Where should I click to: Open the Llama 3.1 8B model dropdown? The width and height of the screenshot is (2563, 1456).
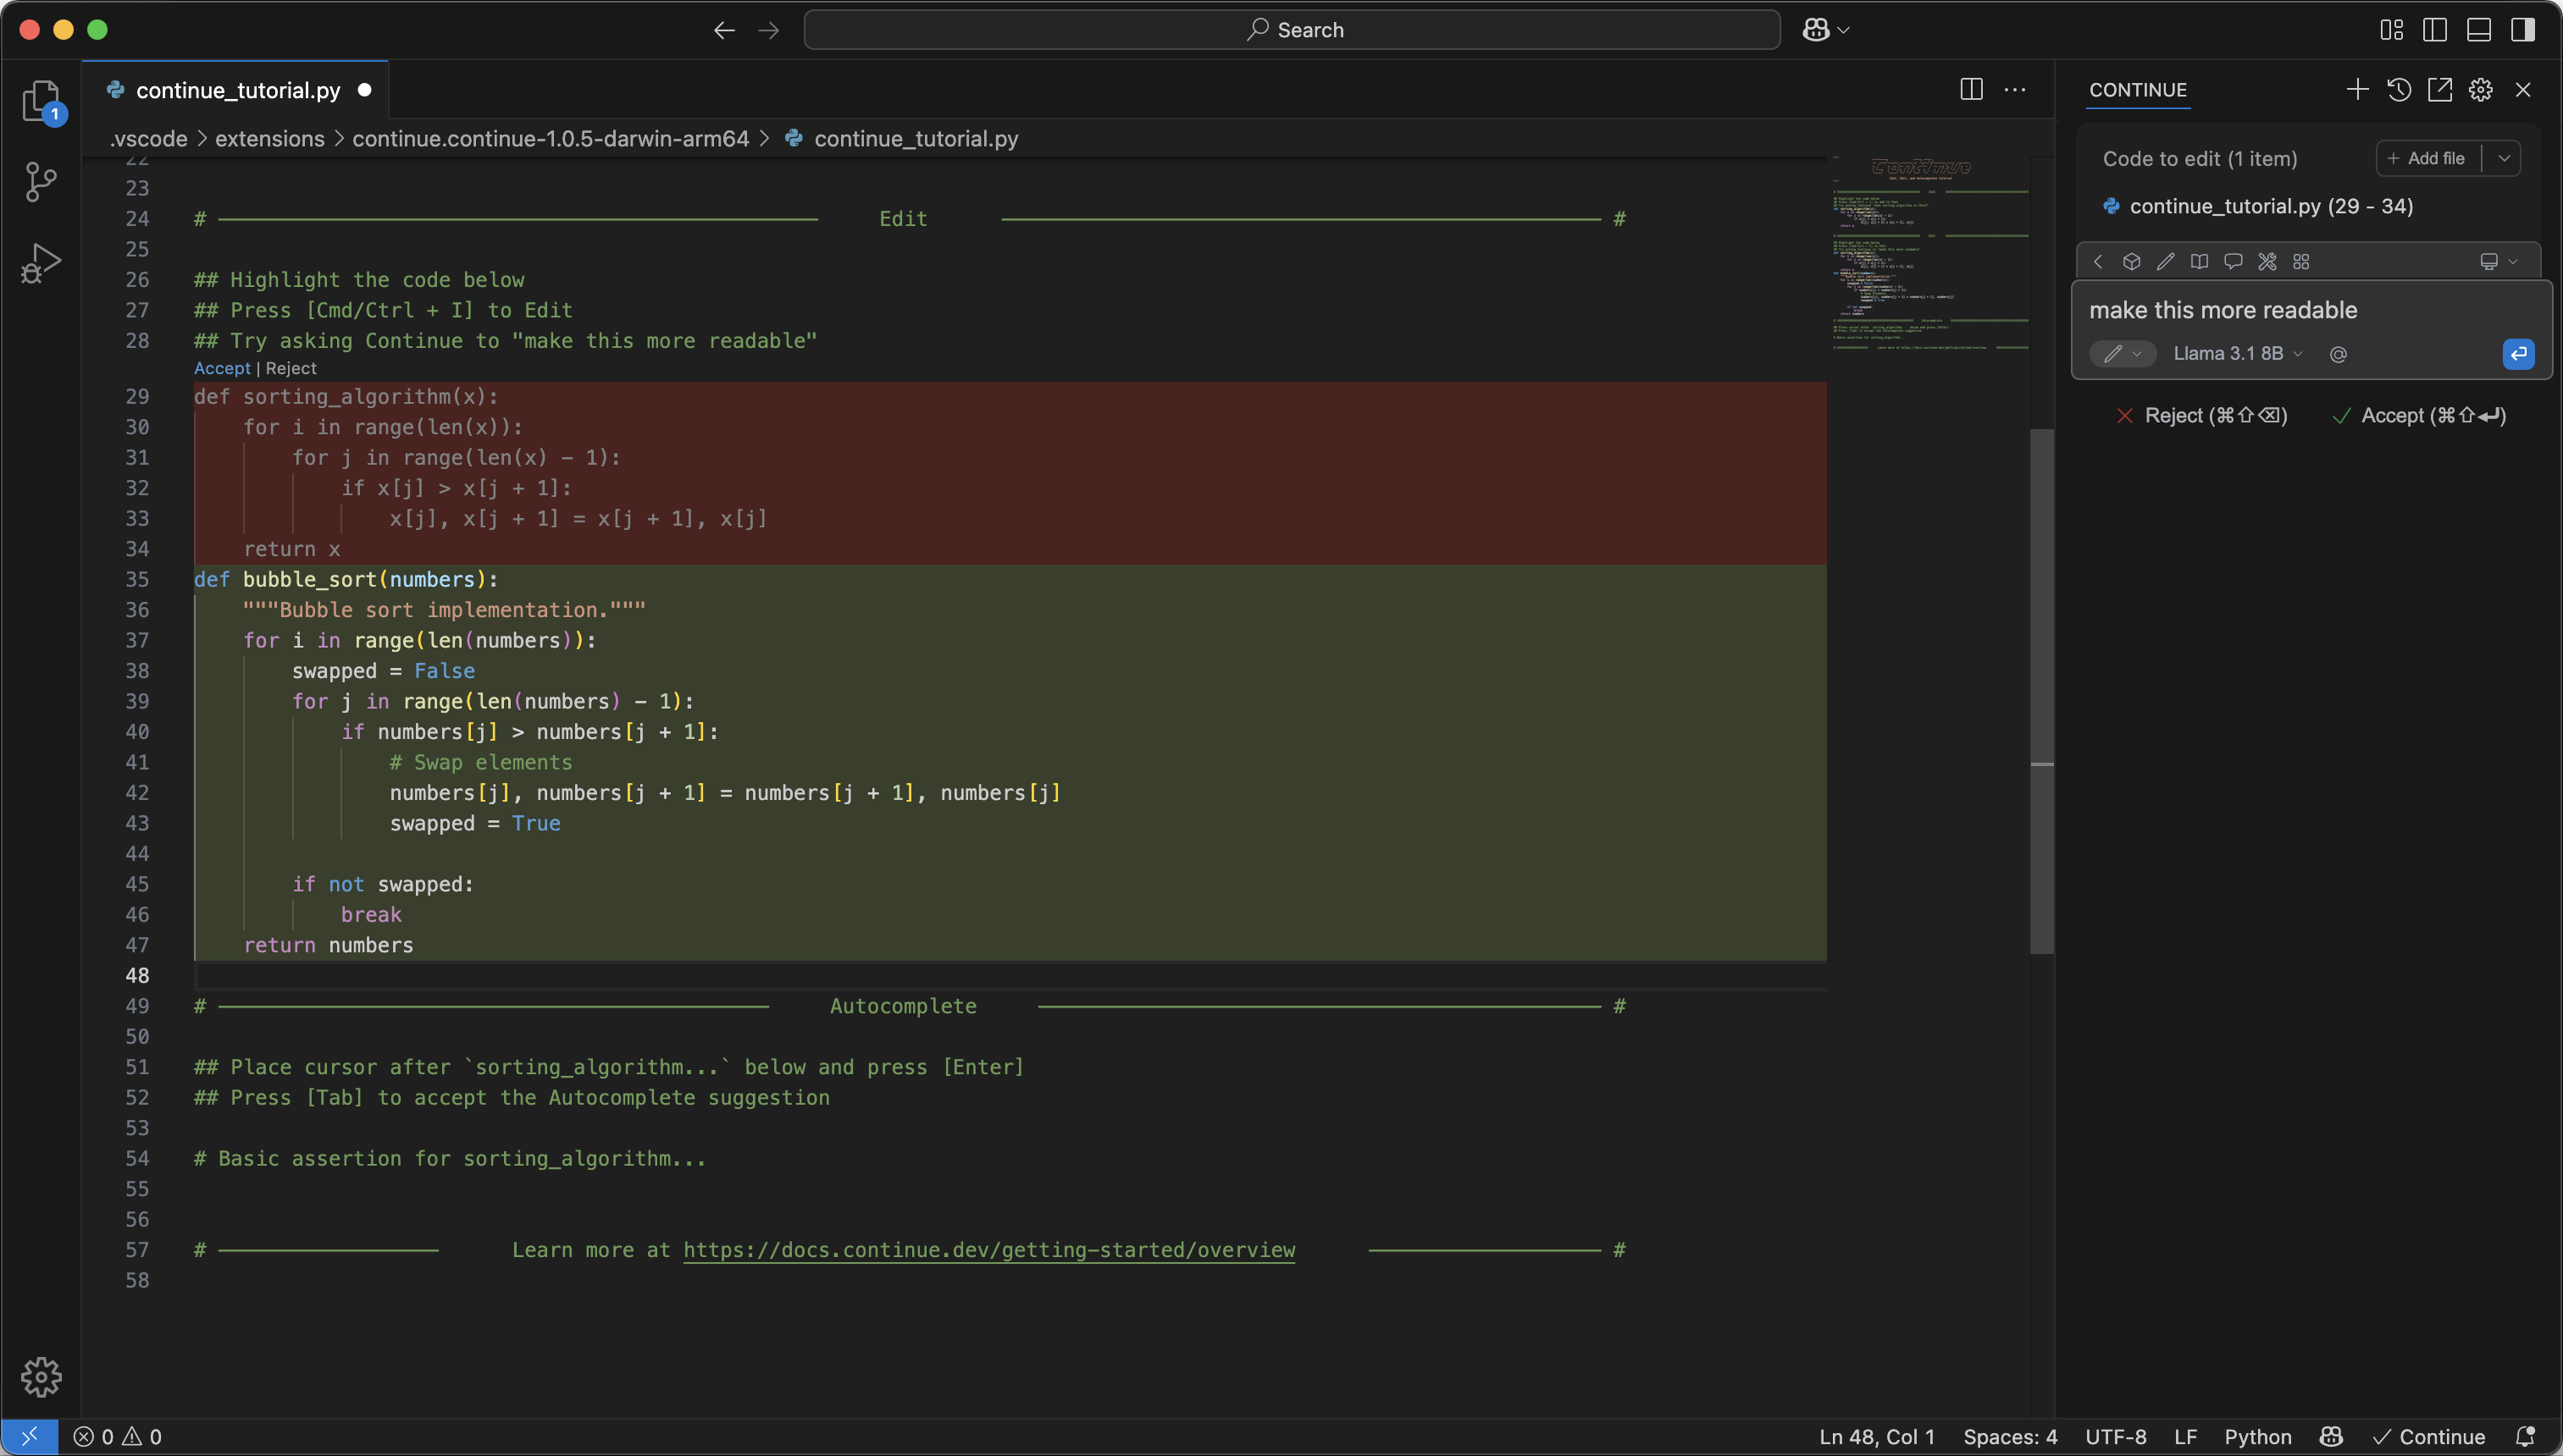2238,353
